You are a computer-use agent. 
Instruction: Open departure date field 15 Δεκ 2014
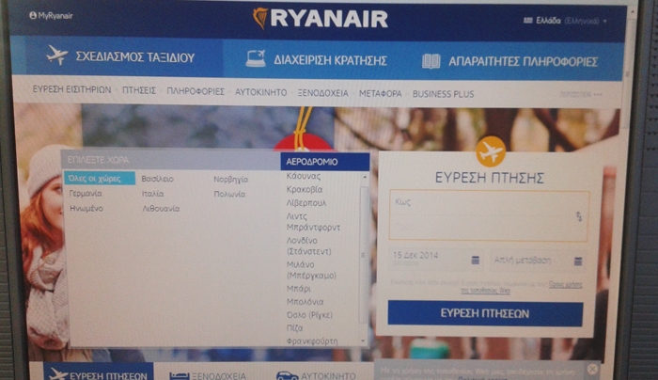coord(434,259)
